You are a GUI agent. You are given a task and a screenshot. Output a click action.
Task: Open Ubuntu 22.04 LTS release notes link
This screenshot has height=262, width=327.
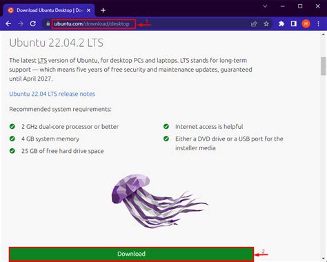tap(52, 94)
